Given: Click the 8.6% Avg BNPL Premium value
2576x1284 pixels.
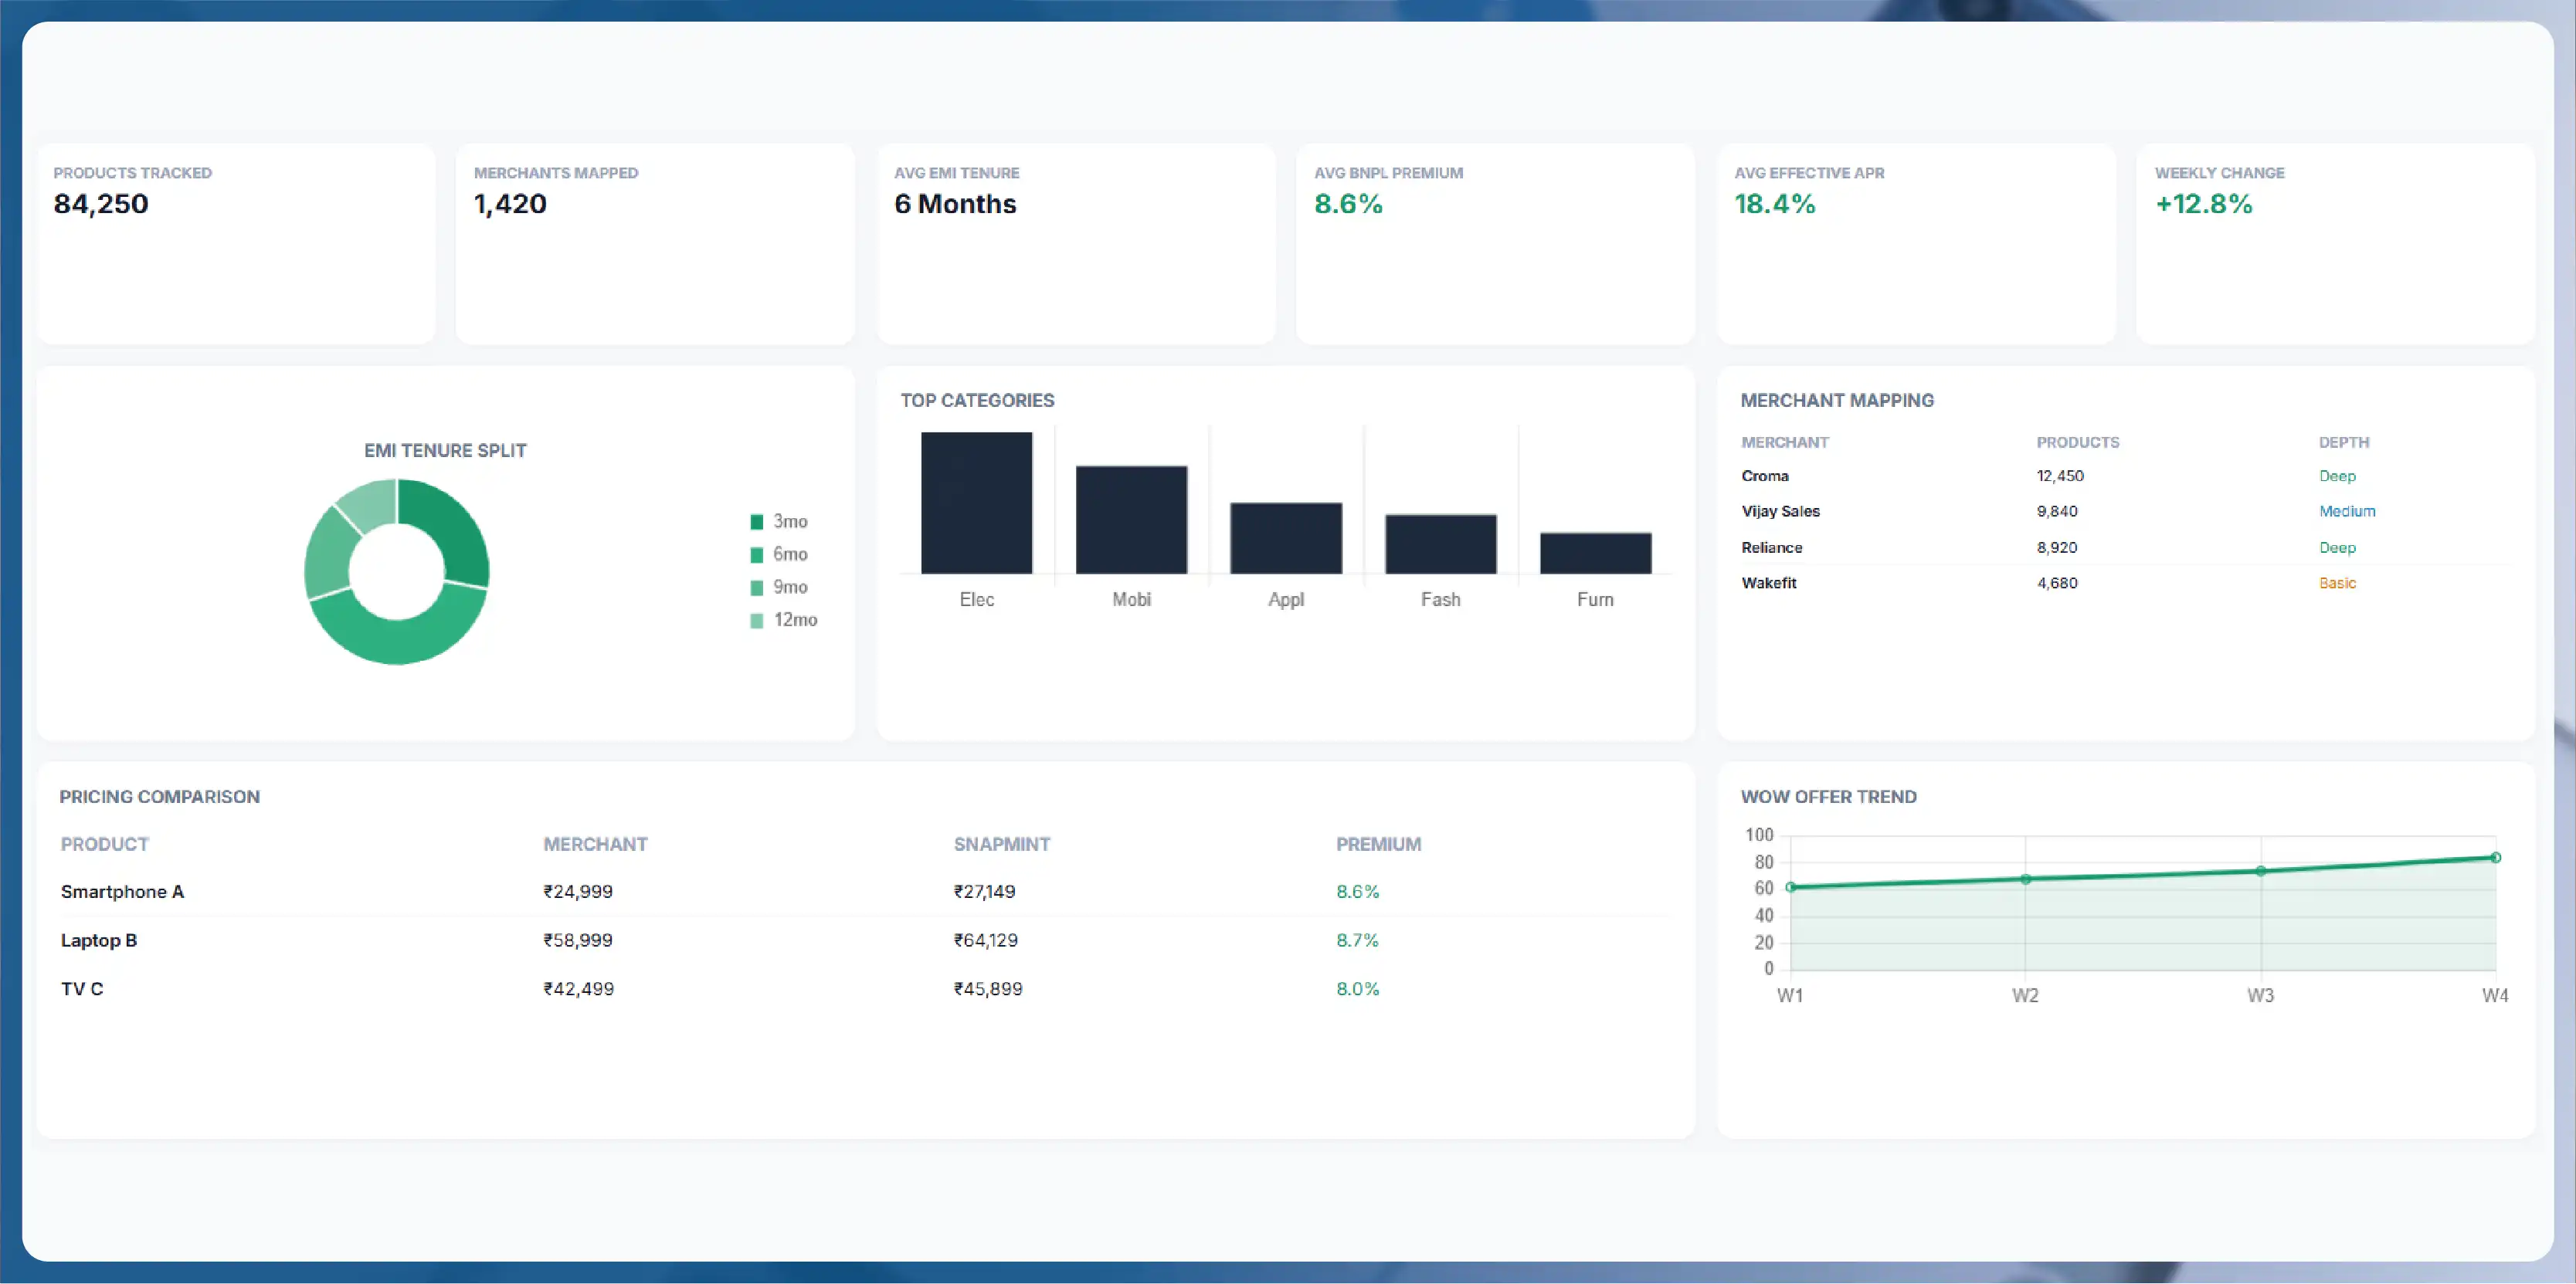Looking at the screenshot, I should (x=1348, y=204).
